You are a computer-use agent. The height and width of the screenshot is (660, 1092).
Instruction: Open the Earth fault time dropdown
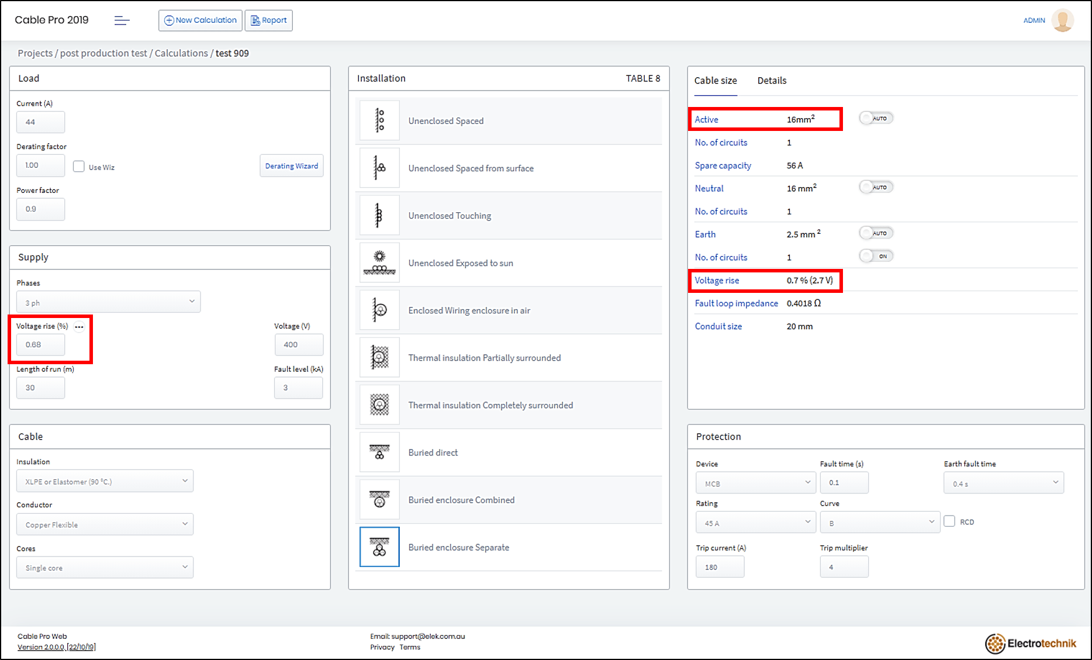(x=1004, y=483)
